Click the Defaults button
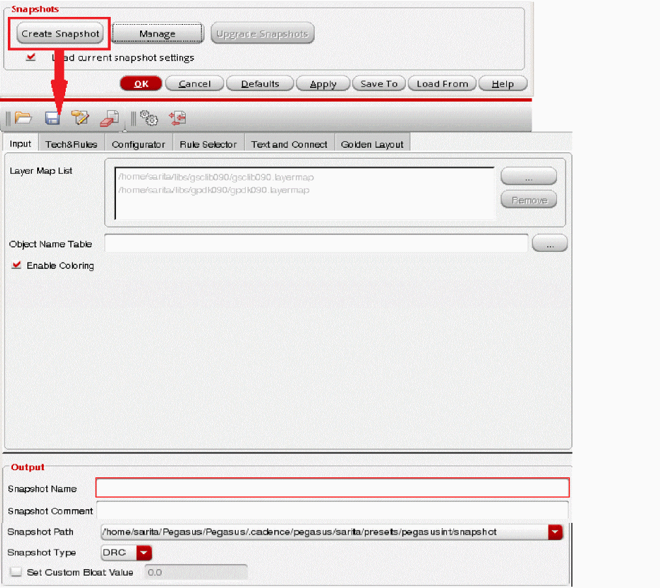This screenshot has height=588, width=660. click(260, 84)
